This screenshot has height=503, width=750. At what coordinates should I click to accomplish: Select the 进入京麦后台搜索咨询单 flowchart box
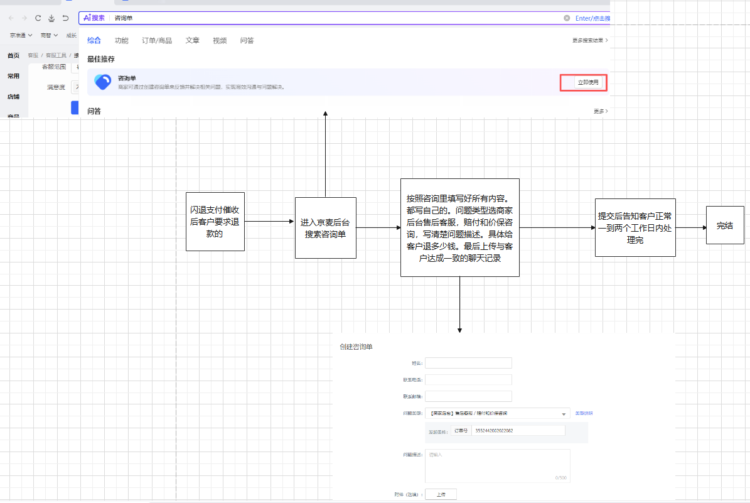click(325, 229)
